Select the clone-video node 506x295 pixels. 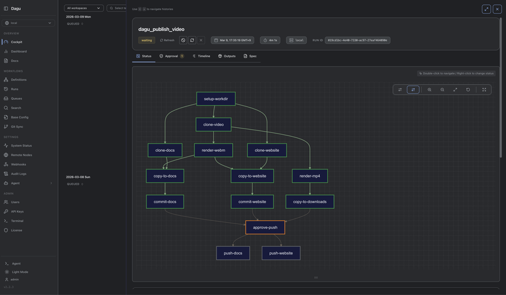(213, 125)
